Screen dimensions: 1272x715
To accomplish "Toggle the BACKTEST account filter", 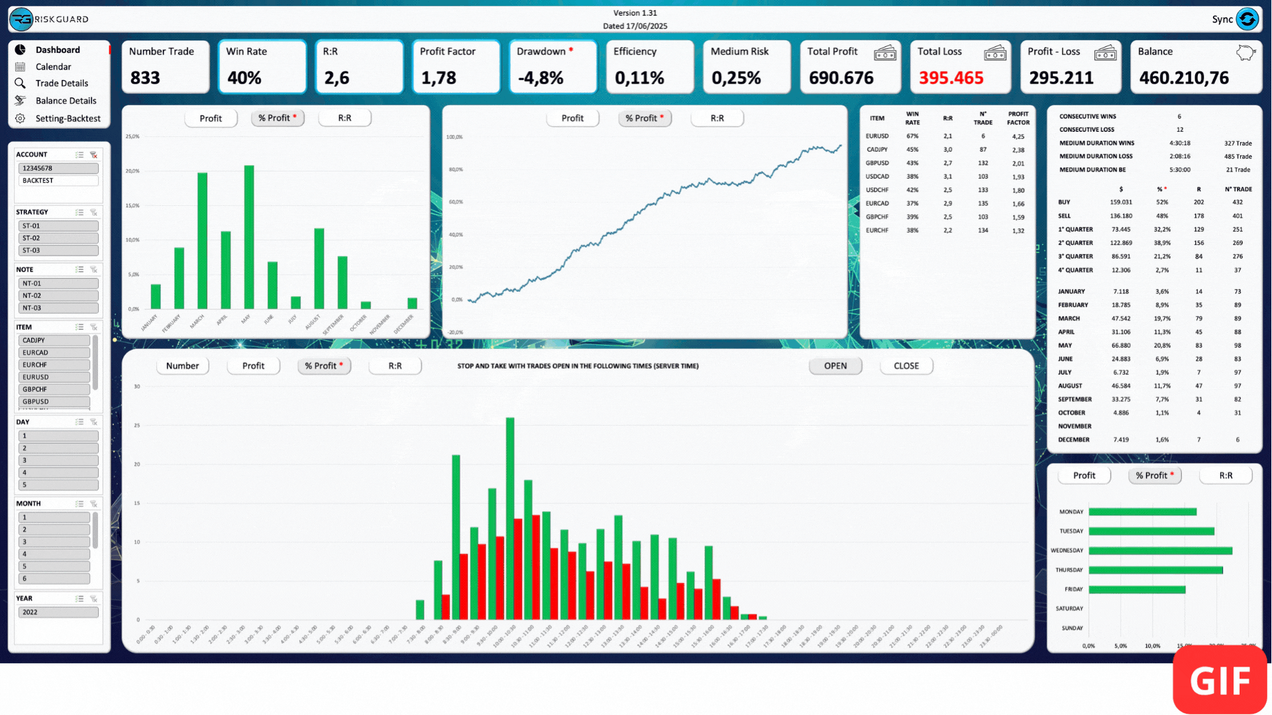I will point(58,181).
